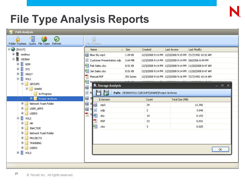Sort files by Created column header

[x=152, y=50]
